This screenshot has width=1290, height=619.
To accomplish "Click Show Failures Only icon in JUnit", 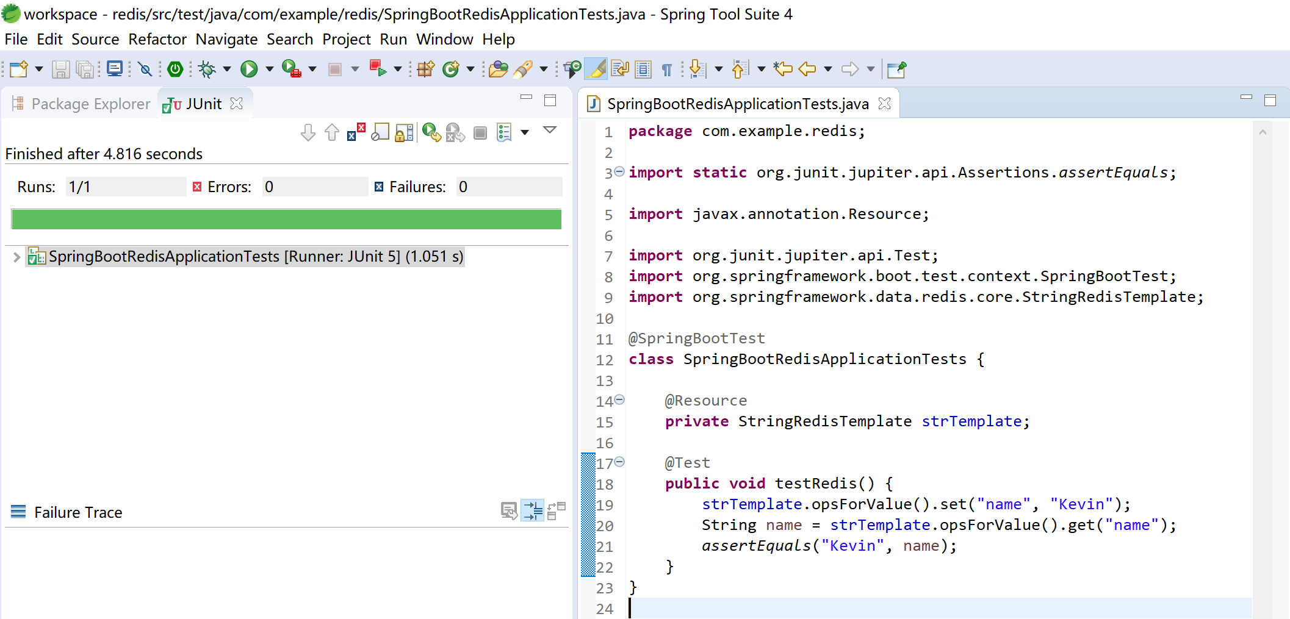I will click(x=356, y=132).
